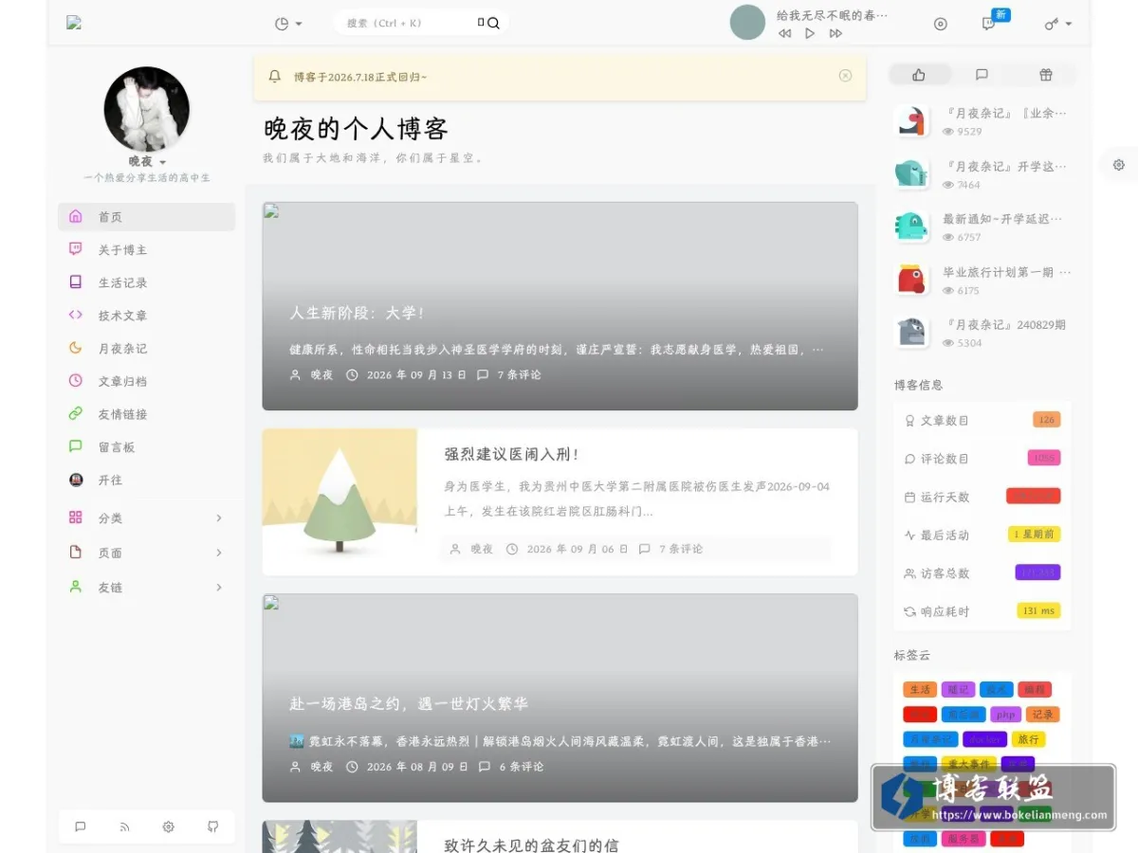The height and width of the screenshot is (853, 1138).
Task: Click the gear icon in sidebar footer
Action: click(169, 826)
